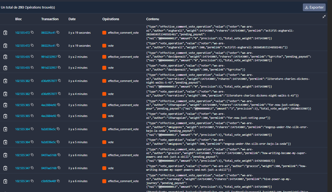Click the orange swatch beside the 102 555 472 vote operation

(x=104, y=45)
